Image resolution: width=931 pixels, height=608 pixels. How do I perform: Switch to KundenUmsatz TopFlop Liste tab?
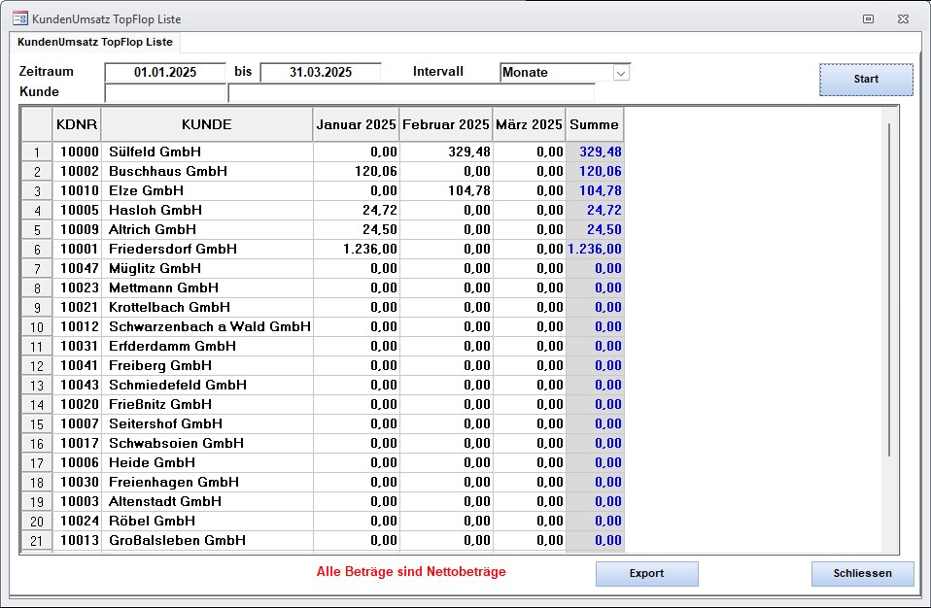pos(95,43)
